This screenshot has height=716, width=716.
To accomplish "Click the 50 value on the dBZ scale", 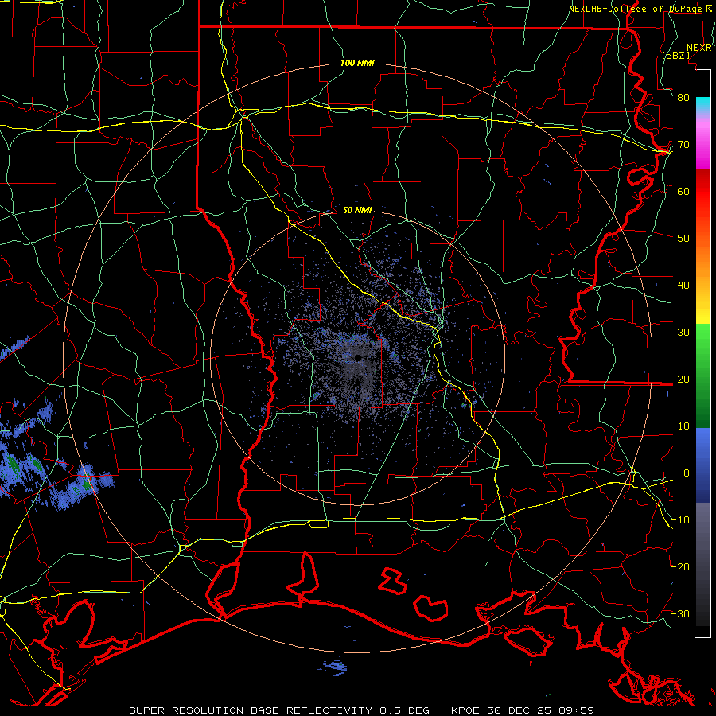I will (683, 239).
